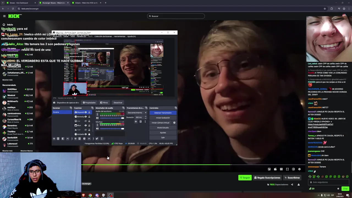Viewport: 352px width, 198px height.
Task: Click the Solo seguidores chat input
Action: coord(329,182)
